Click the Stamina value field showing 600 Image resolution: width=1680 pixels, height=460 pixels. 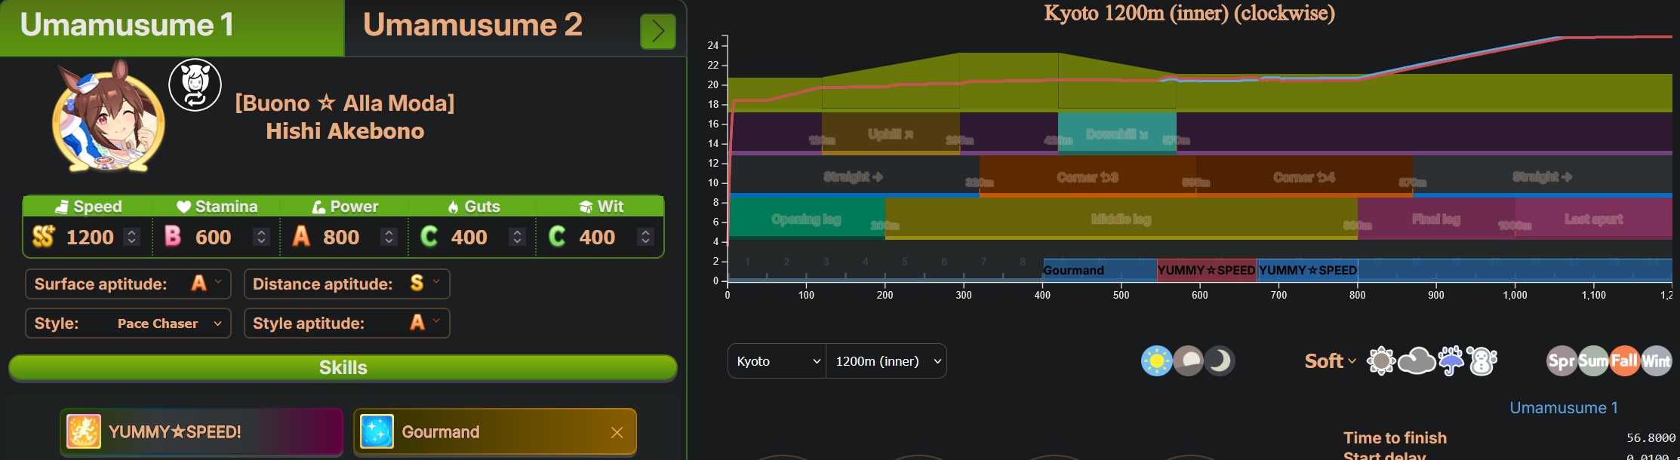[x=214, y=238]
